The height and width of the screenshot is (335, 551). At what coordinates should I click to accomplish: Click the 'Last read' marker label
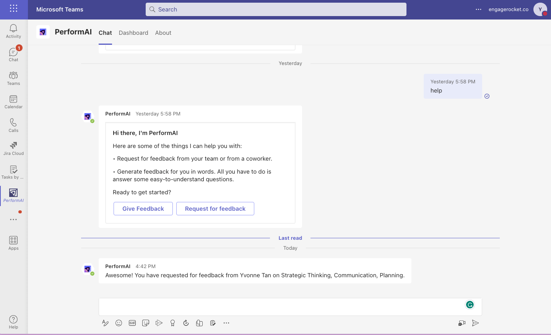pos(290,238)
